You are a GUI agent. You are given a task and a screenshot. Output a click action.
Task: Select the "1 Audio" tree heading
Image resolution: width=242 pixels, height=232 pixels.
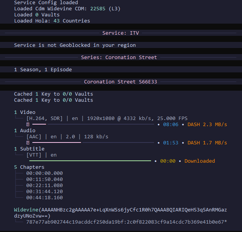coord(25,131)
